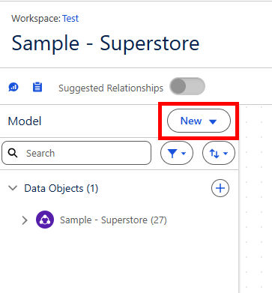The image size is (272, 293).
Task: Click the clipboard list icon
Action: (37, 87)
